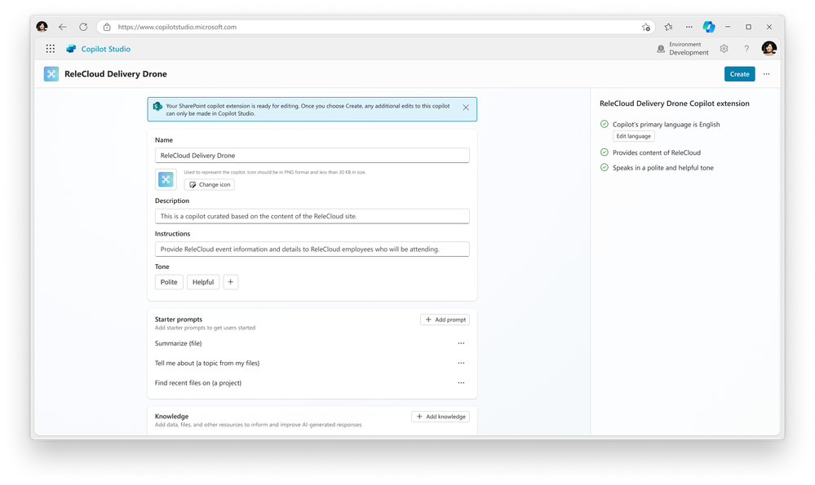Image resolution: width=815 pixels, height=485 pixels.
Task: Select Find recent files on {a project}
Action: coord(198,383)
